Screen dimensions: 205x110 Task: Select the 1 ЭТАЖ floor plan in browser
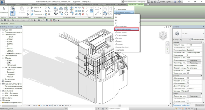(10, 39)
